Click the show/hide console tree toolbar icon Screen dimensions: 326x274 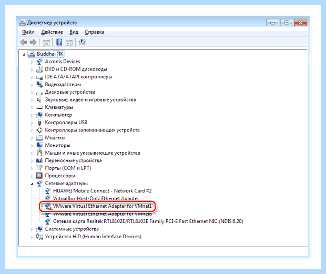(46, 43)
